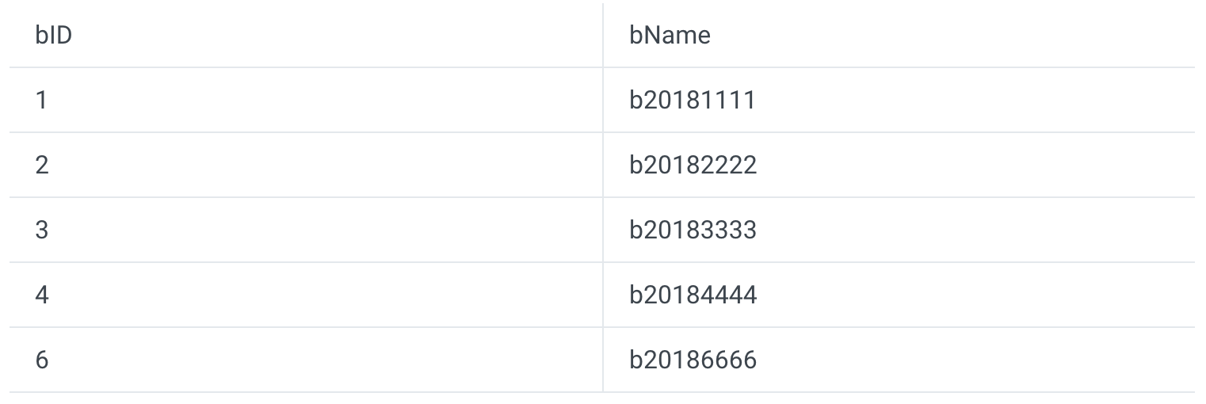Click the bottom table border under b20186666
Image resolution: width=1206 pixels, height=404 pixels.
click(x=899, y=392)
